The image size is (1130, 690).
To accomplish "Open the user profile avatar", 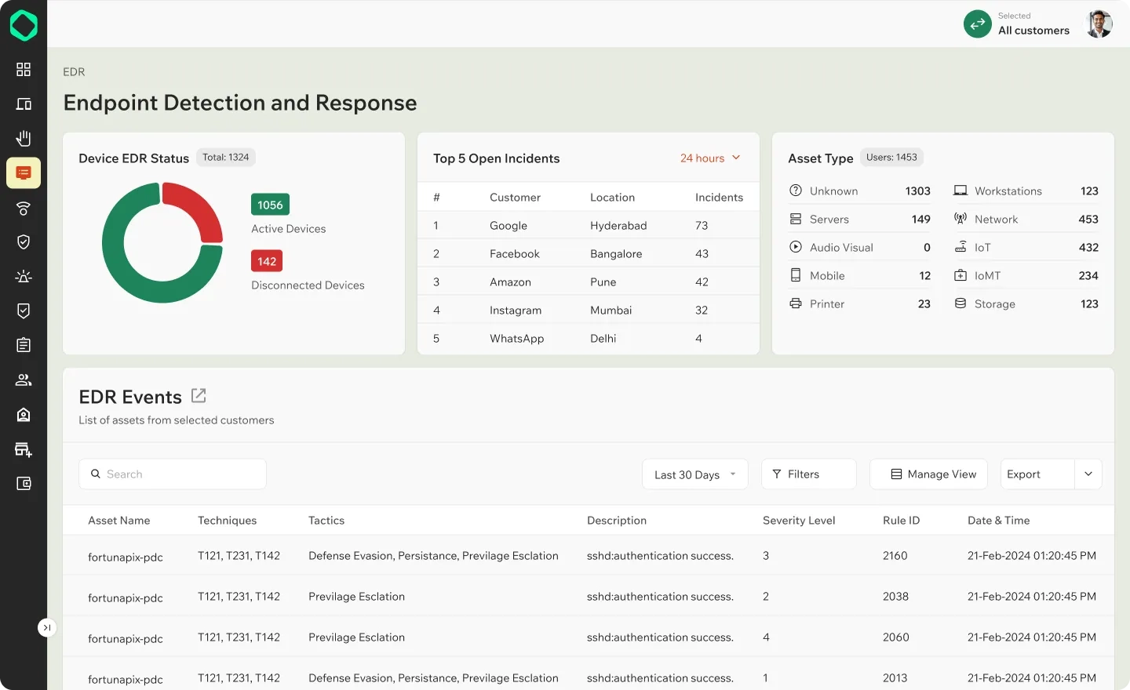I will (x=1099, y=24).
